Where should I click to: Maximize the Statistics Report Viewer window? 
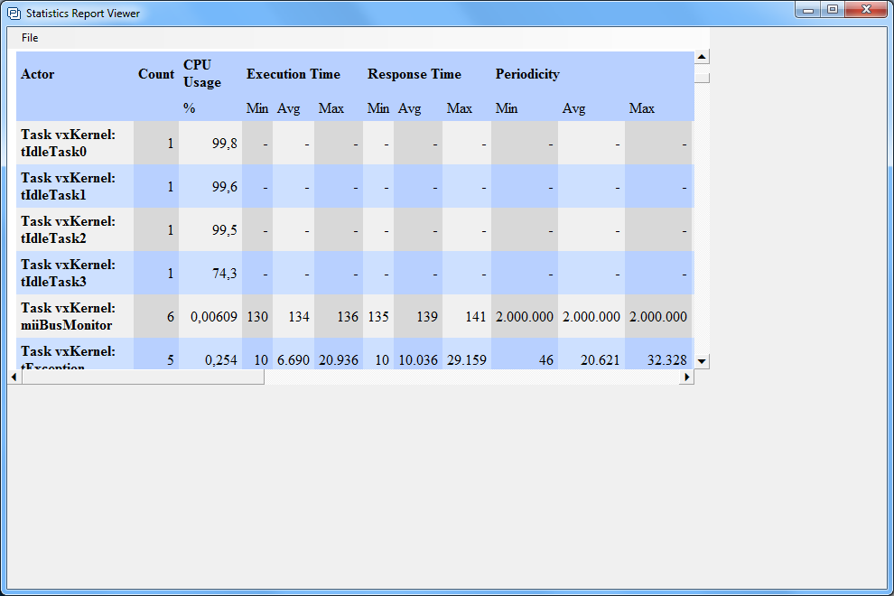point(832,10)
